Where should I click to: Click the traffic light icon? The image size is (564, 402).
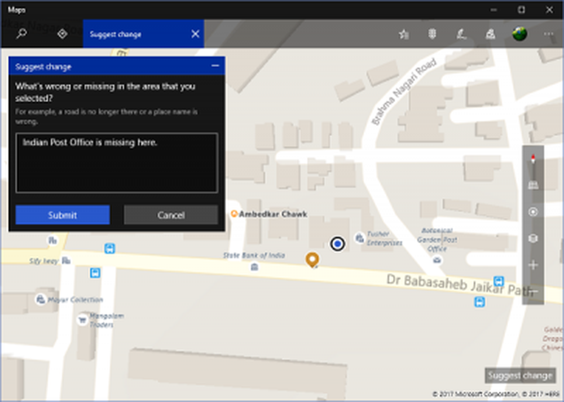point(432,34)
